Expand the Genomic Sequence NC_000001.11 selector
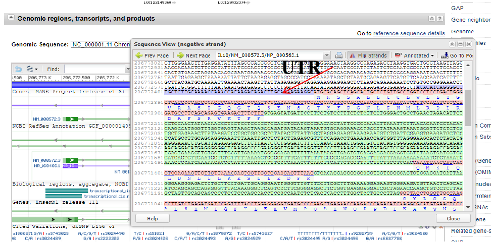This screenshot has width=491, height=242. point(101,44)
